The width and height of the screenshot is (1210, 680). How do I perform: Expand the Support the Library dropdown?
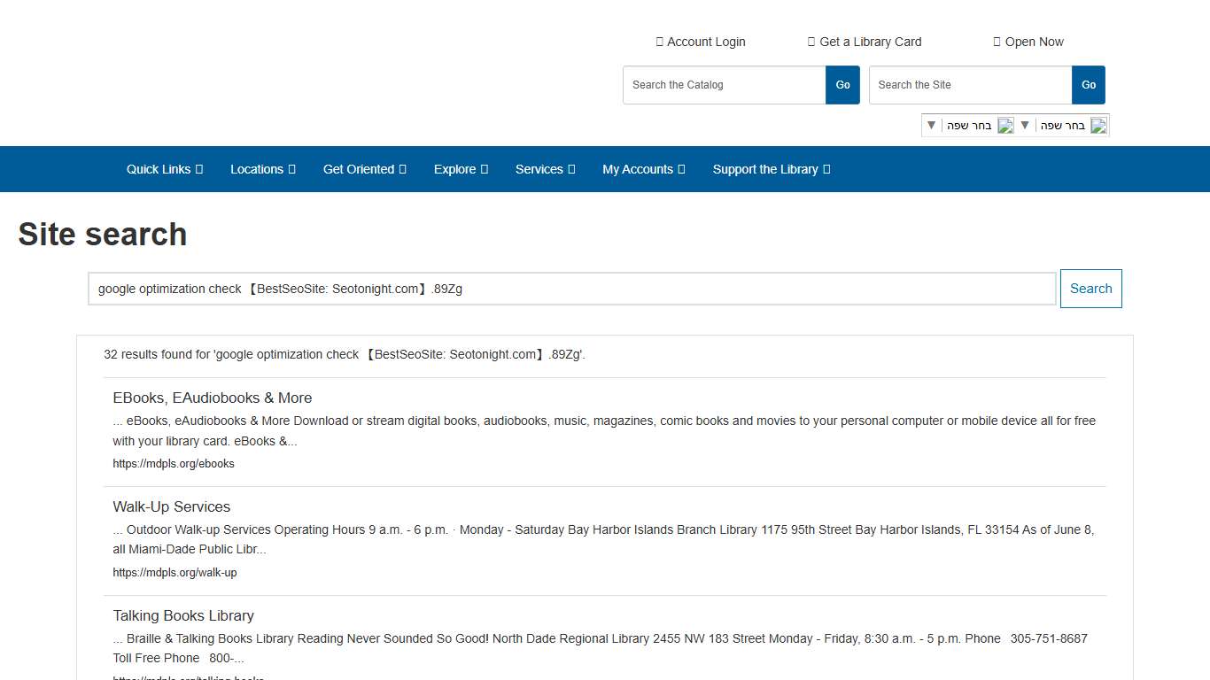770,169
